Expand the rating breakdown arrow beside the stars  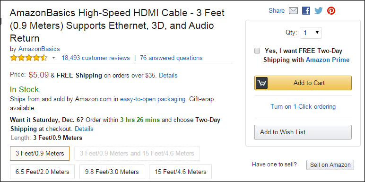click(x=53, y=58)
